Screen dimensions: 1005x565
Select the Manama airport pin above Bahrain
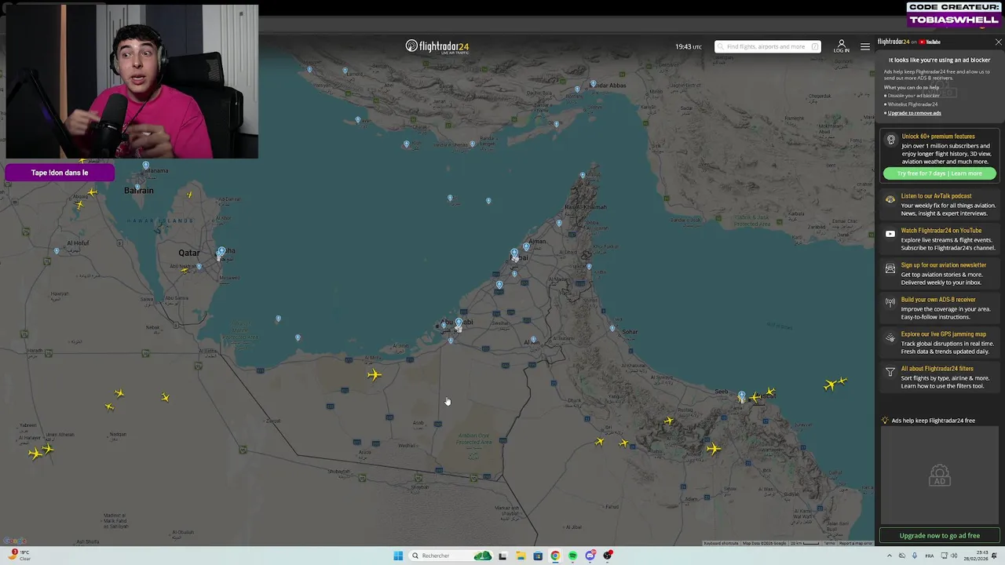[x=145, y=165]
